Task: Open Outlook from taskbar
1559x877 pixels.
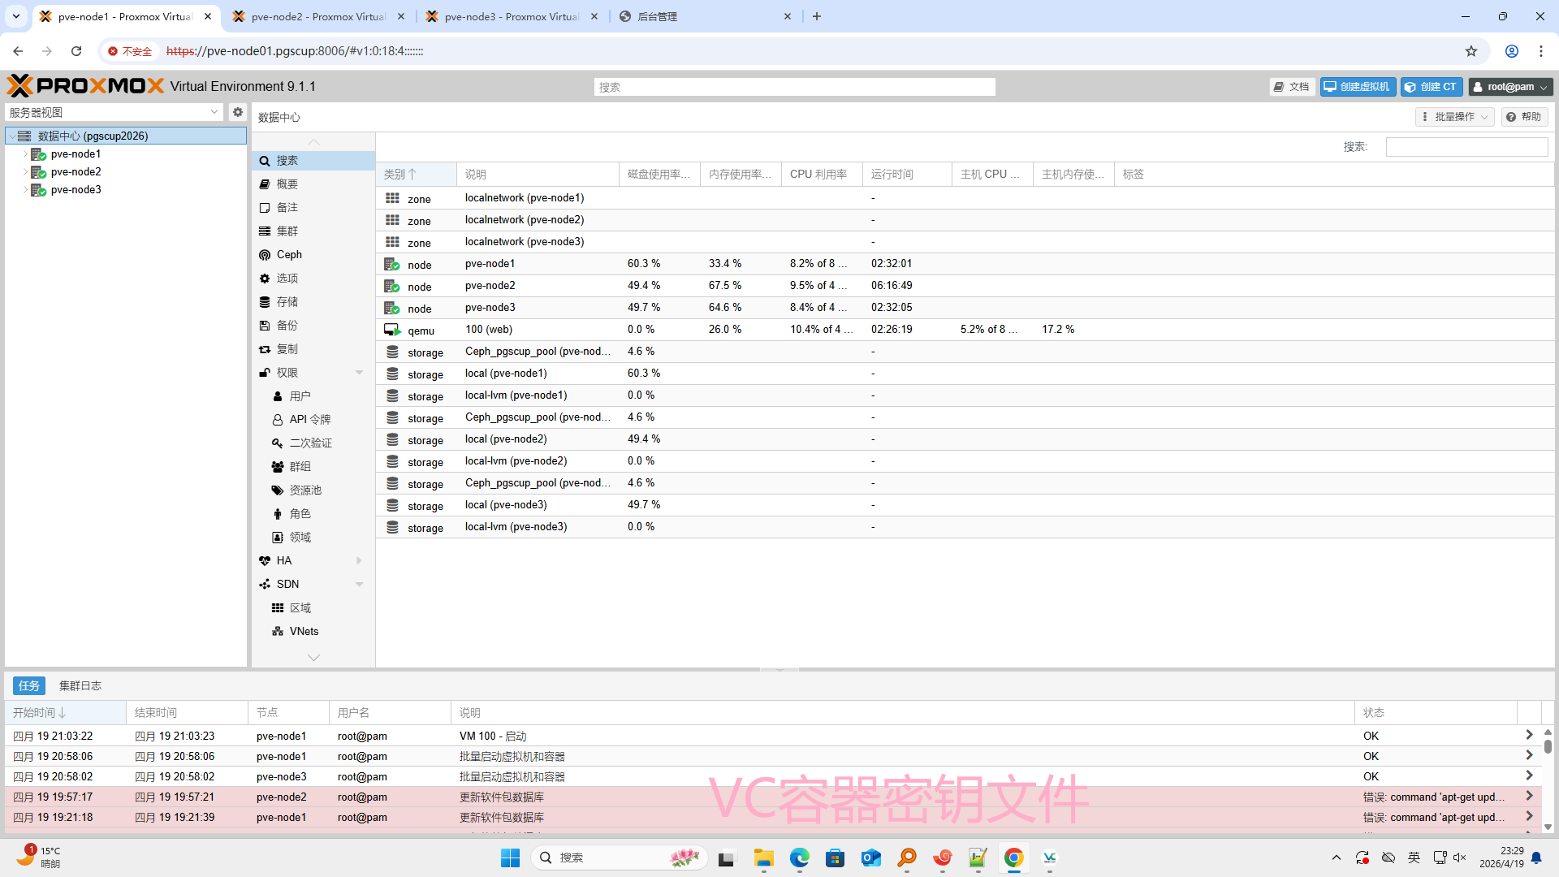Action: point(871,858)
